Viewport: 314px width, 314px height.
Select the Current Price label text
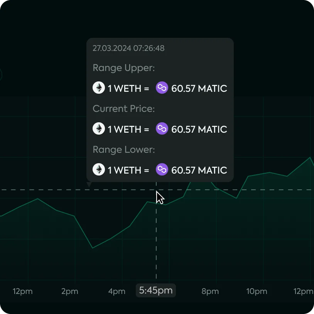click(123, 109)
